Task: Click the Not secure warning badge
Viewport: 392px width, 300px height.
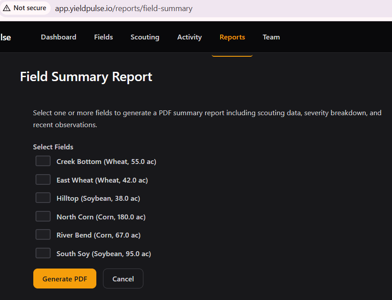Action: pos(25,8)
